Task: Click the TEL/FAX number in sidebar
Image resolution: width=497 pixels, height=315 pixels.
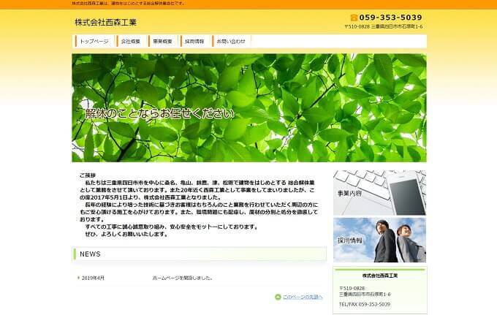Action: click(364, 304)
